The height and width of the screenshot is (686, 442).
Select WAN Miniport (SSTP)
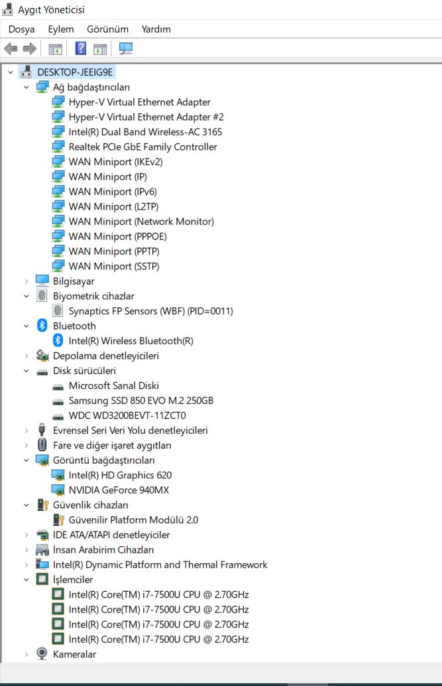point(114,266)
